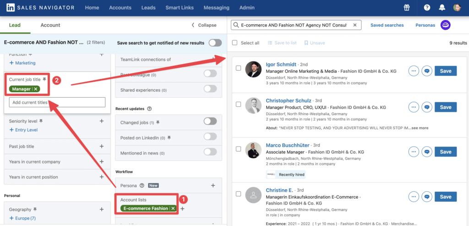This screenshot has width=469, height=226.
Task: Add another account list with plus
Action: coord(182,209)
